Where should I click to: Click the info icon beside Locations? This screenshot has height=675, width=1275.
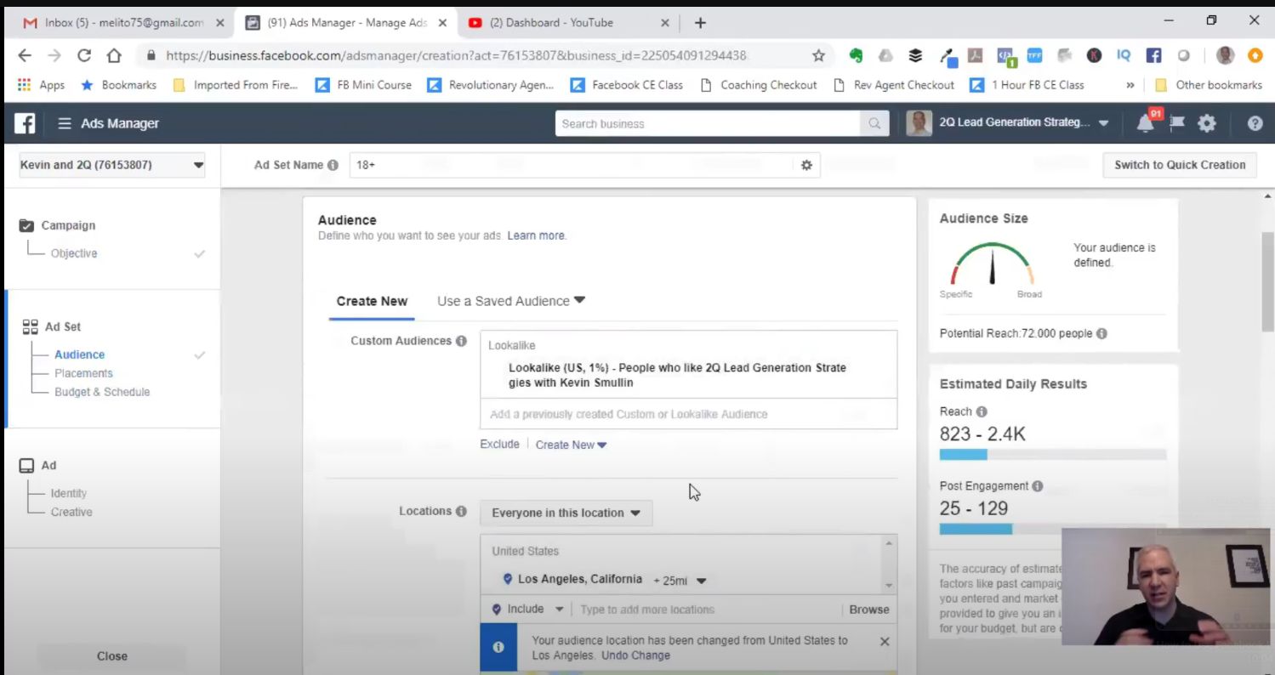click(461, 511)
